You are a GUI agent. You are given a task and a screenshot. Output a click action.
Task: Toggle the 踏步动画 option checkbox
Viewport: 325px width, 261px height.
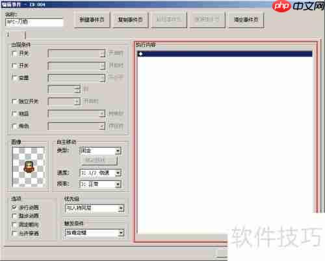[14, 216]
